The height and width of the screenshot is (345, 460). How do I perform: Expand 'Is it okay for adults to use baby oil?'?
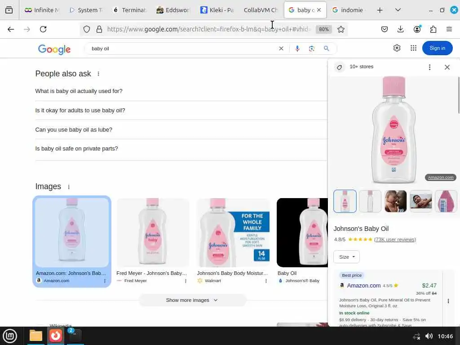181,111
